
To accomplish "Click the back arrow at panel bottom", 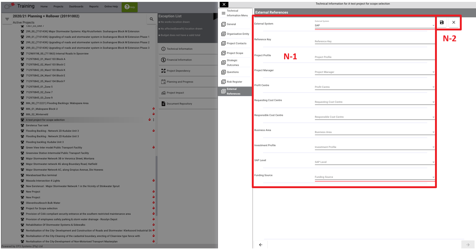I will click(261, 245).
